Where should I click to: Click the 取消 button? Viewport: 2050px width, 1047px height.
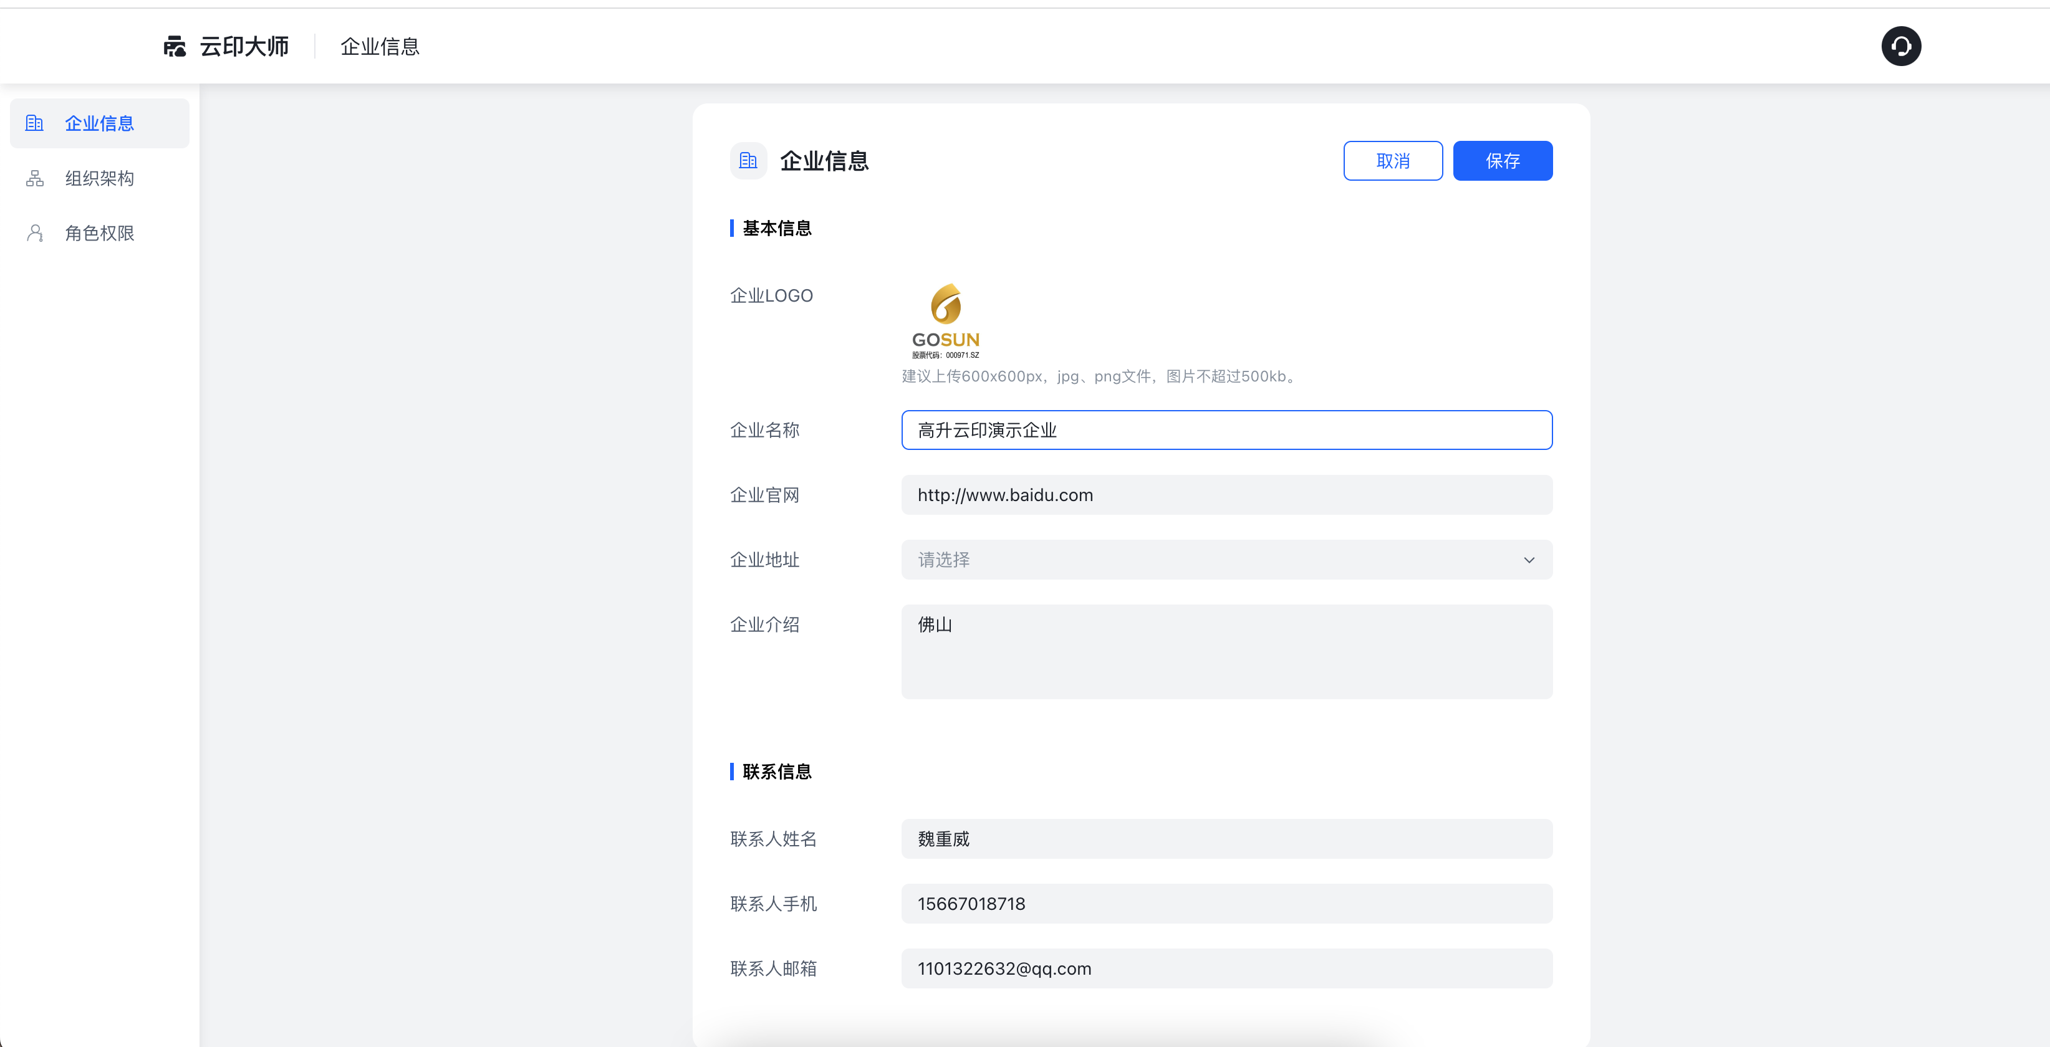pyautogui.click(x=1393, y=161)
